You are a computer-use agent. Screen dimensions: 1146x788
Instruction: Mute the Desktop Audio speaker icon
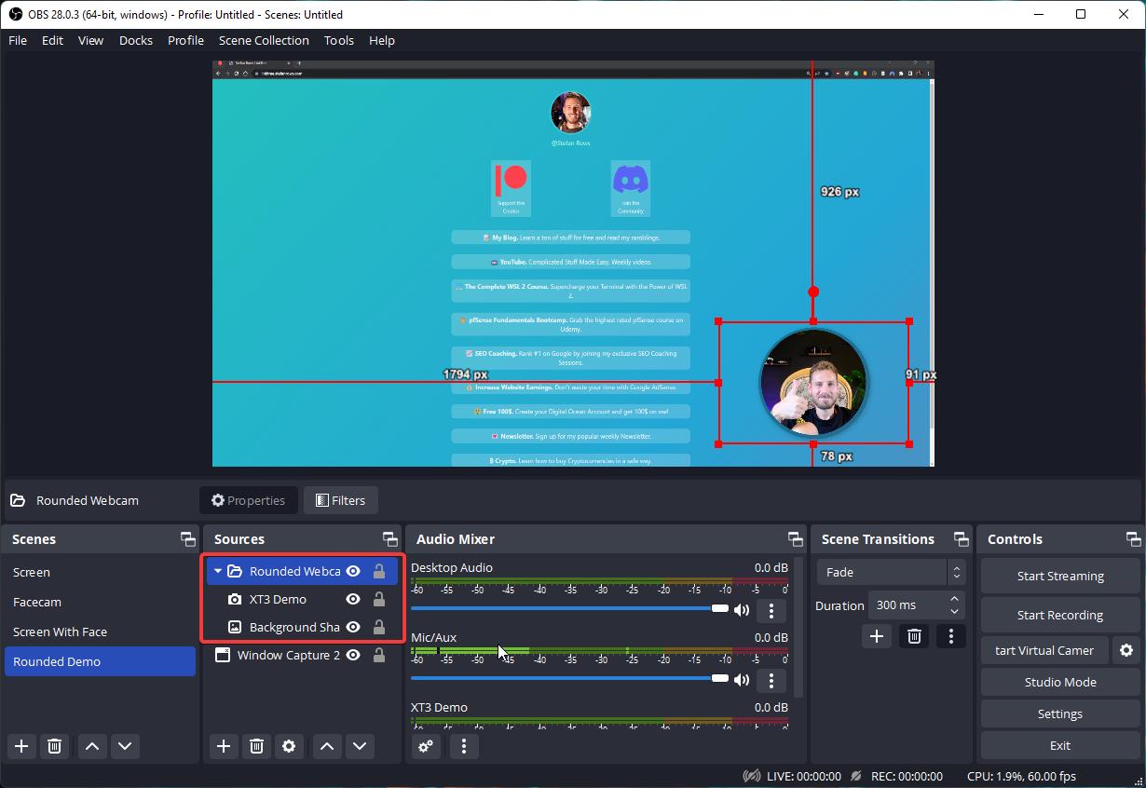click(742, 610)
